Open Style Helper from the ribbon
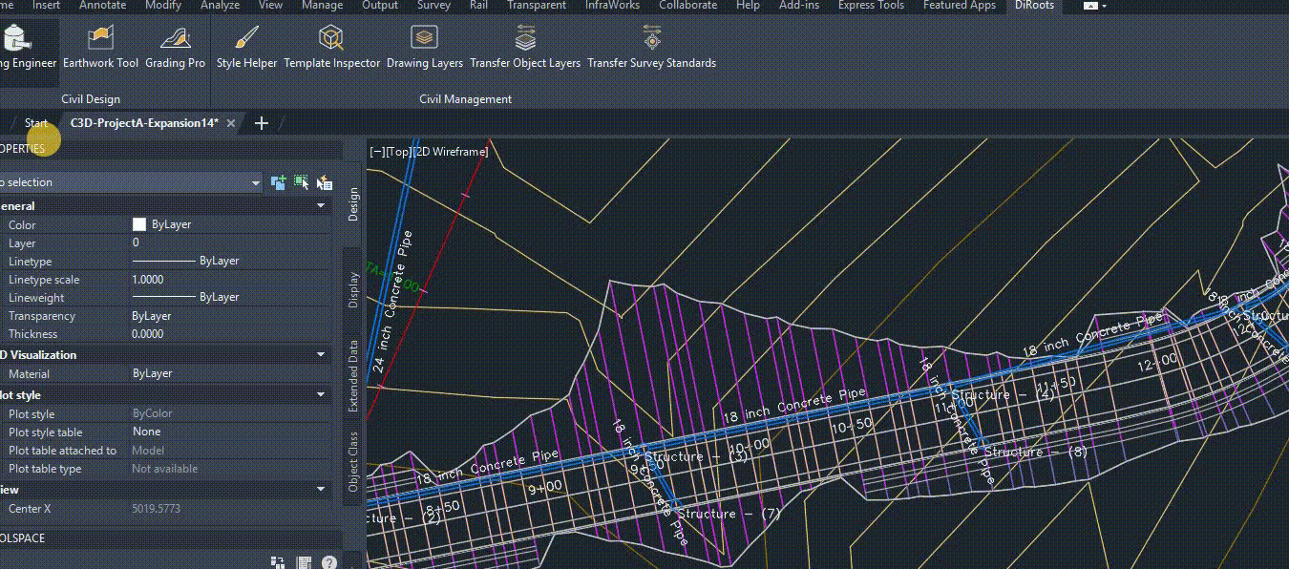 [x=246, y=46]
